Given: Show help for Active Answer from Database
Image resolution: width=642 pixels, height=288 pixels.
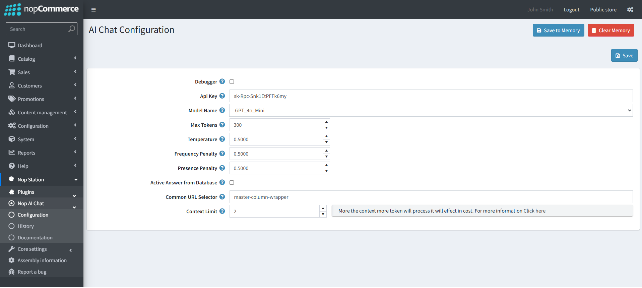Looking at the screenshot, I should (222, 182).
